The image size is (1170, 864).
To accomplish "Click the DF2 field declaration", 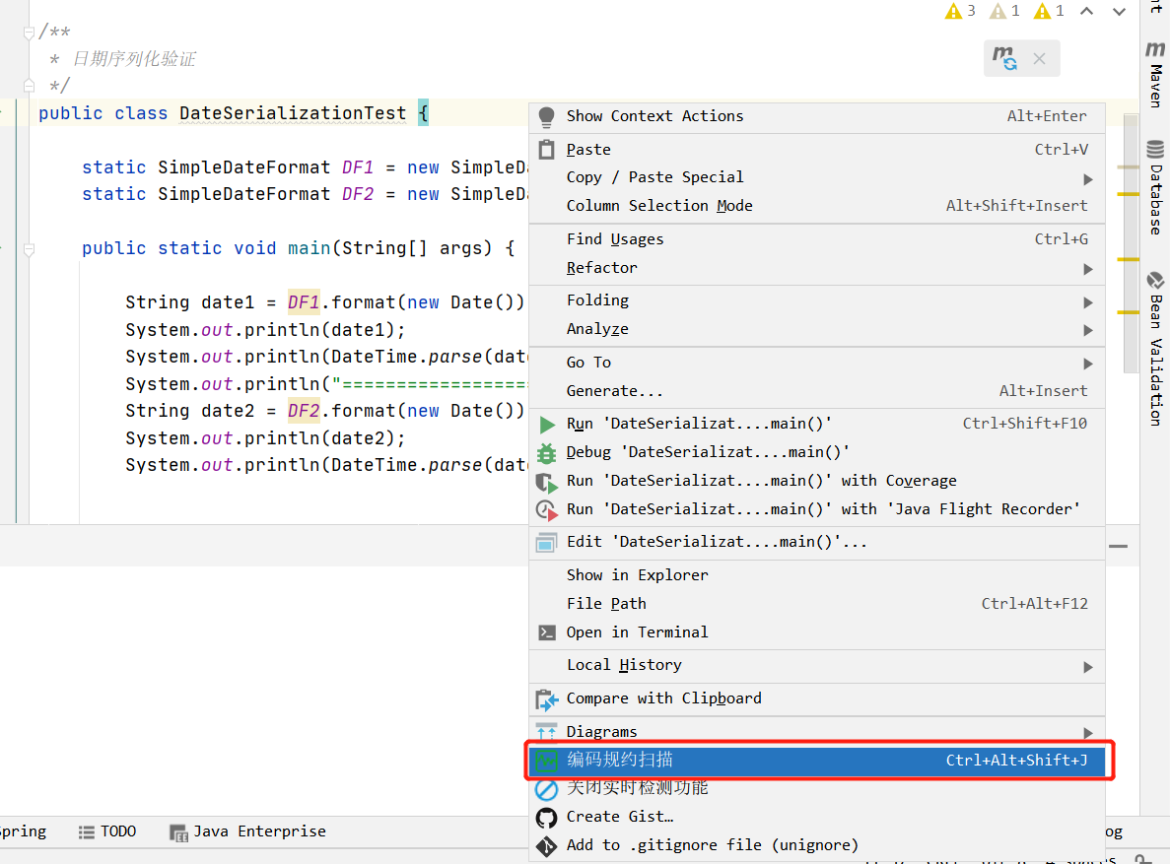I will point(358,195).
